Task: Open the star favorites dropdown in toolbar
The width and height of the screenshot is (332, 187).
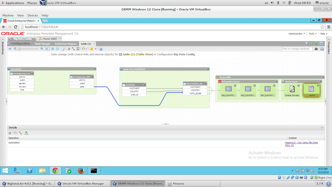Action: point(96,49)
